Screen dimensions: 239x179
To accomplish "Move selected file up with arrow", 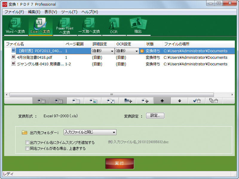I will click(x=162, y=101).
